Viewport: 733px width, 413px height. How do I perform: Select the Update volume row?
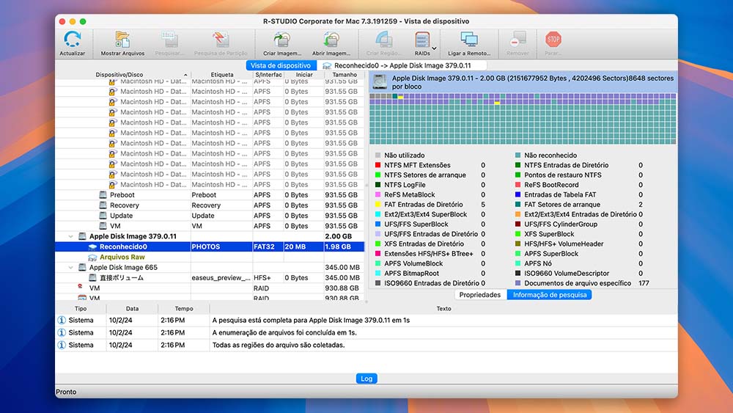210,216
